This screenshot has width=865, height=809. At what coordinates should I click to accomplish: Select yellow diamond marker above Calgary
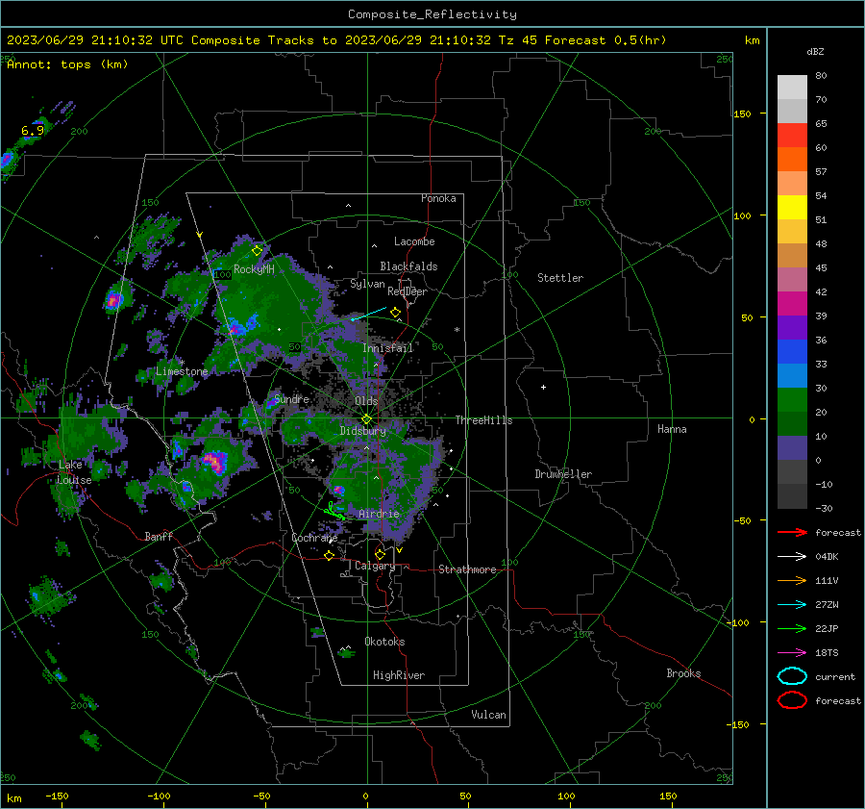380,554
